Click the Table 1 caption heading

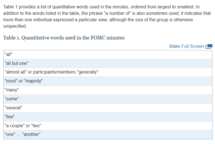[64, 37]
